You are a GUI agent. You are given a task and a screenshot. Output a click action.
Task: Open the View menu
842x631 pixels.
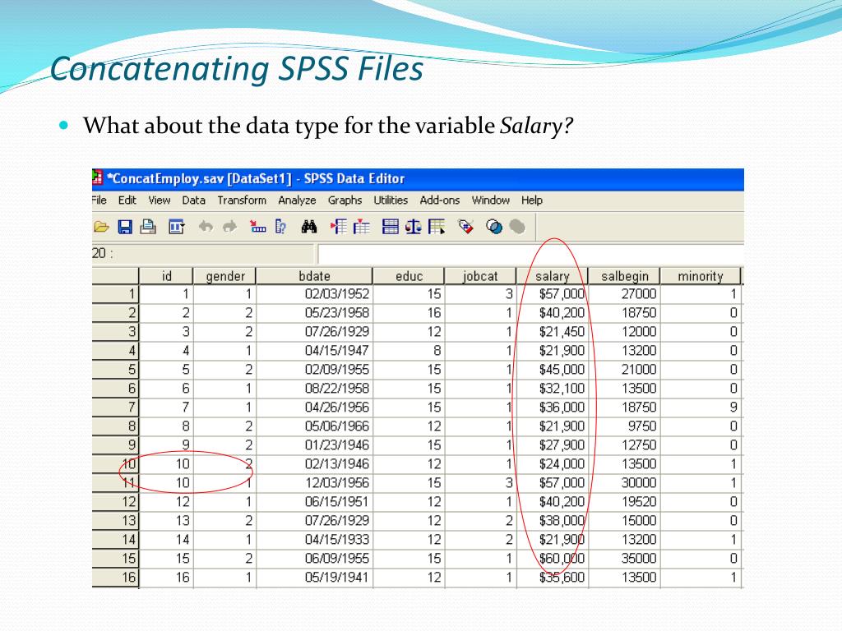coord(160,200)
